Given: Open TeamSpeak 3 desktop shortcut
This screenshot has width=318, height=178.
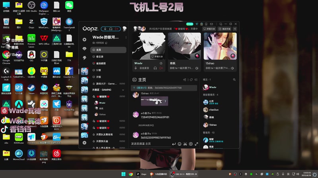Looking at the screenshot, I should (x=69, y=25).
